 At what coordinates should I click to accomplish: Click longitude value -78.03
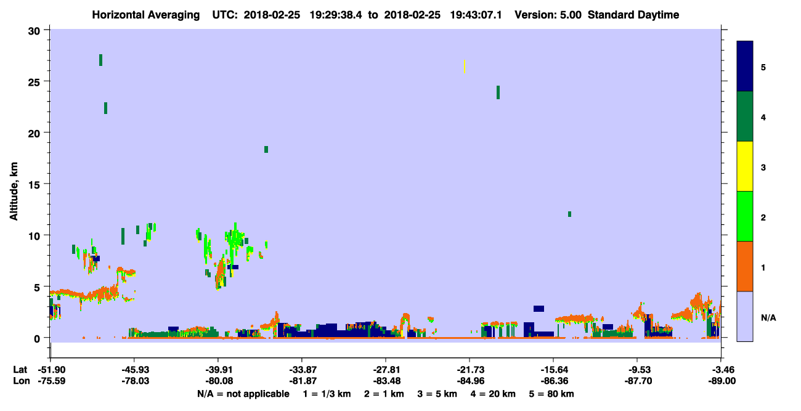(x=134, y=381)
